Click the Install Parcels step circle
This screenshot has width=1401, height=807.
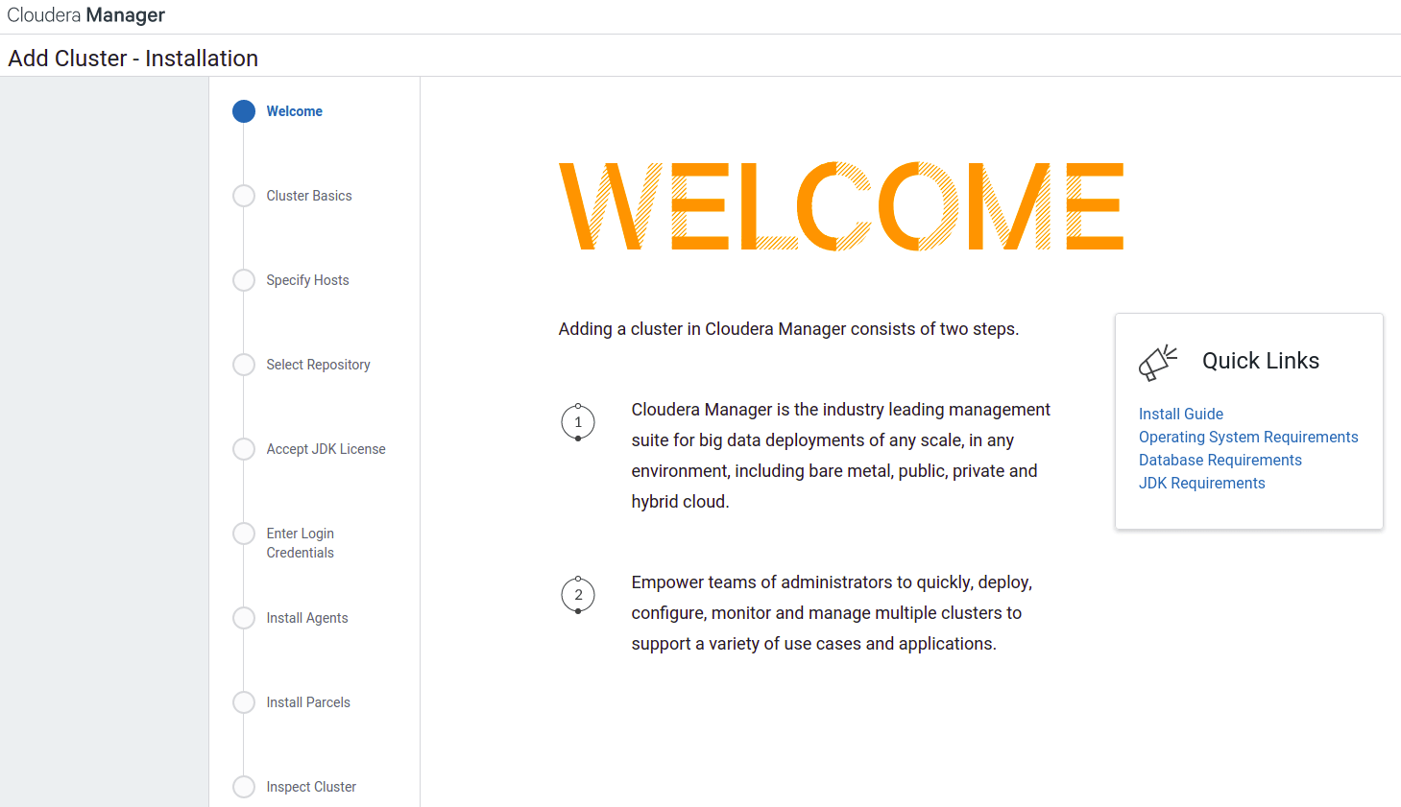point(244,702)
